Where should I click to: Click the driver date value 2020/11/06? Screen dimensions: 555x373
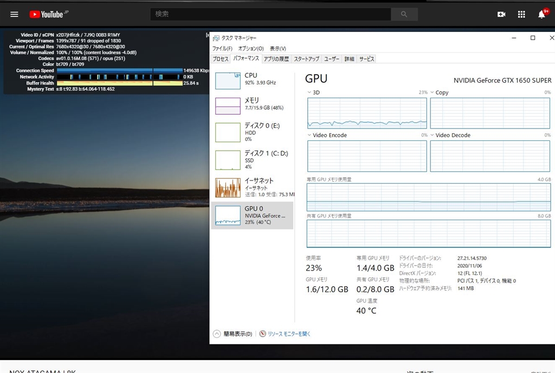tap(469, 266)
